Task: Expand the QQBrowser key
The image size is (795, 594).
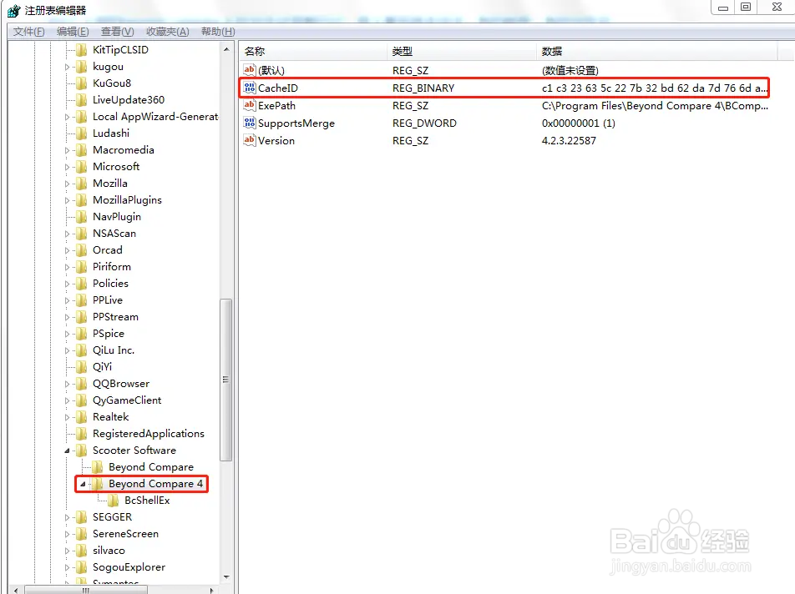Action: (x=67, y=385)
